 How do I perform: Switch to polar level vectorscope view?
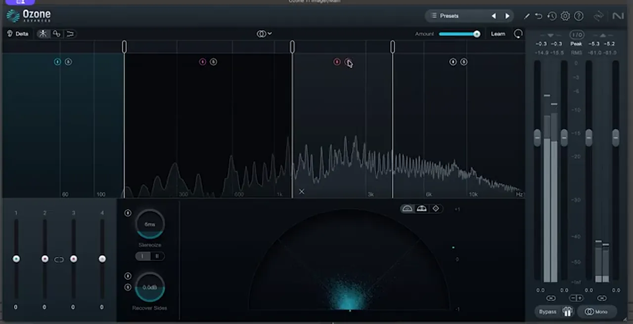421,209
